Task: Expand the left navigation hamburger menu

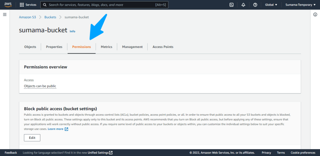Action: click(5, 15)
